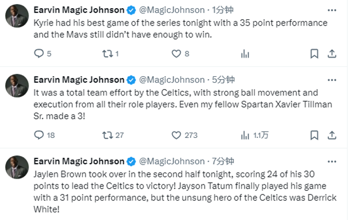The height and width of the screenshot is (220, 350).
Task: Open @MagicJohnson handle on the first tweet
Action: (171, 10)
